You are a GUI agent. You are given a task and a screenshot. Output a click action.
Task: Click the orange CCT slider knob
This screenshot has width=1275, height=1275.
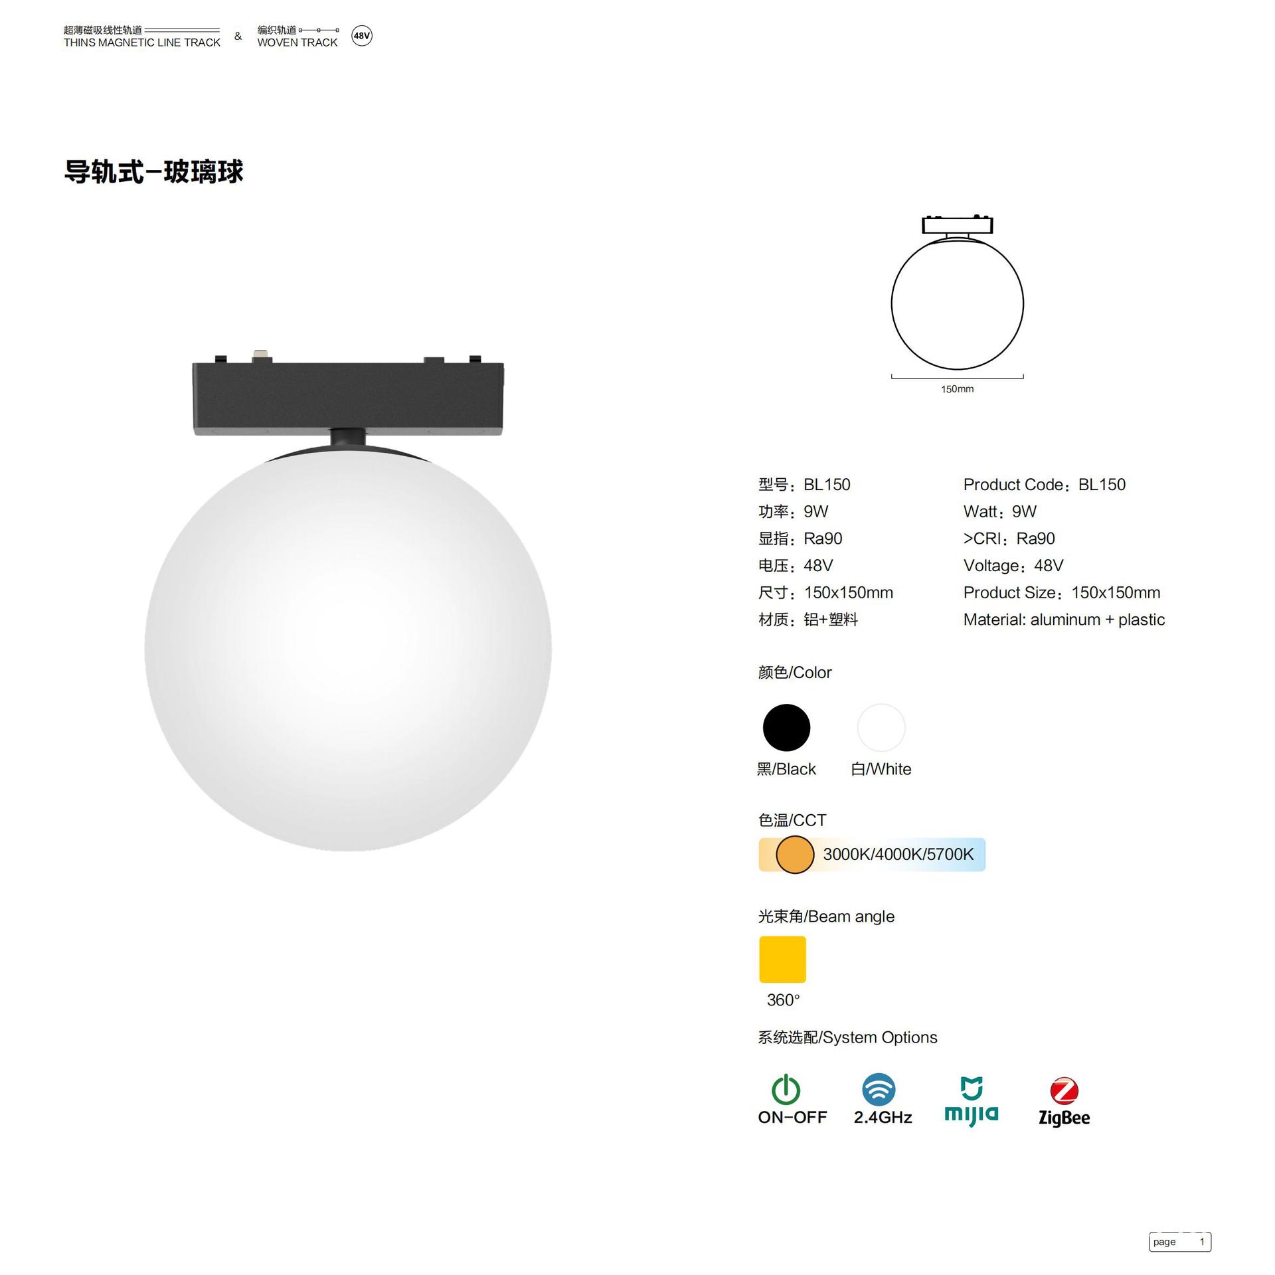(x=795, y=855)
